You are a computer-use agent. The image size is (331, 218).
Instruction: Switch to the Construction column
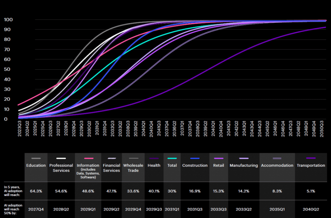[195, 165]
